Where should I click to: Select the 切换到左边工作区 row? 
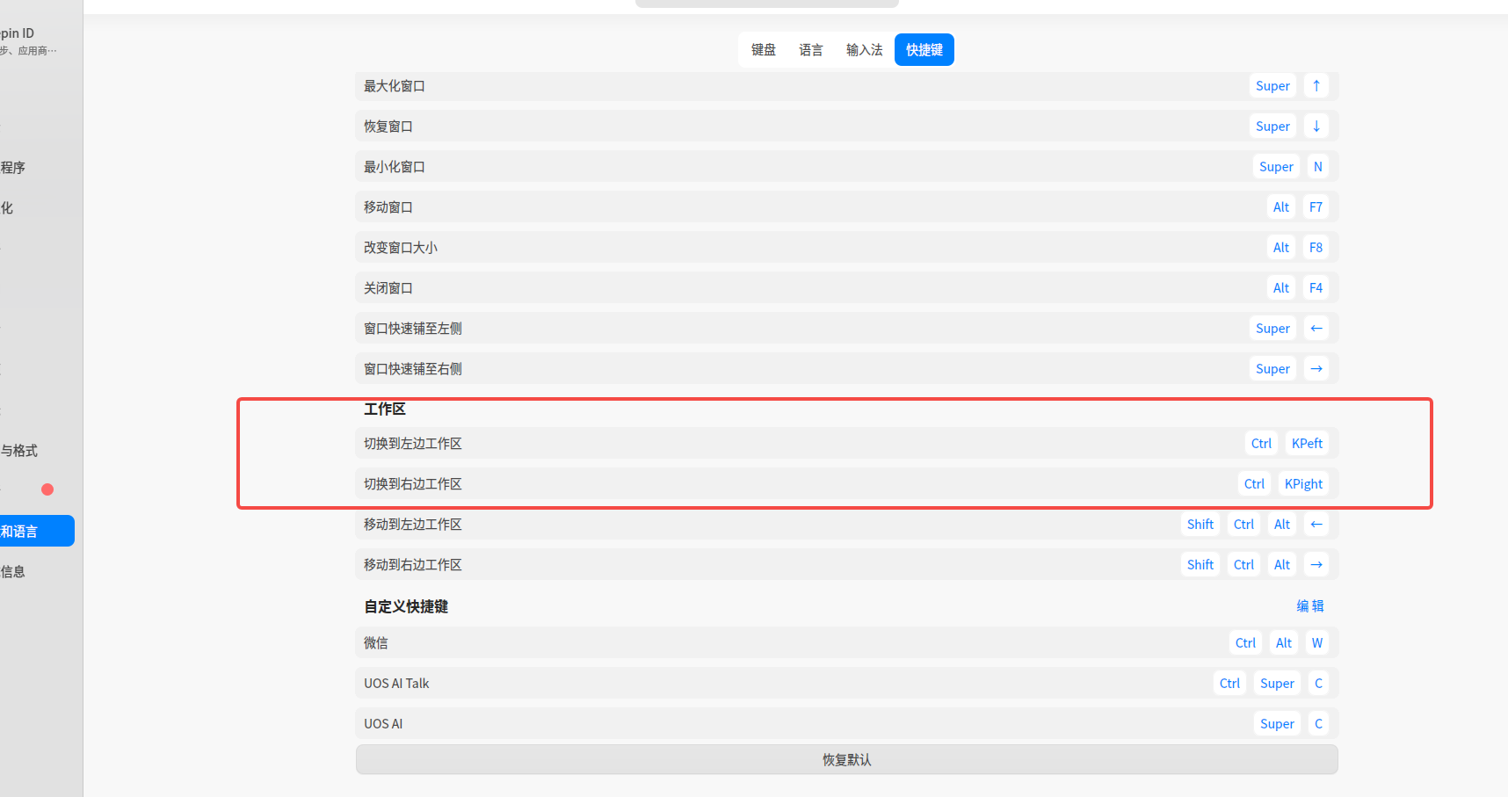click(847, 444)
